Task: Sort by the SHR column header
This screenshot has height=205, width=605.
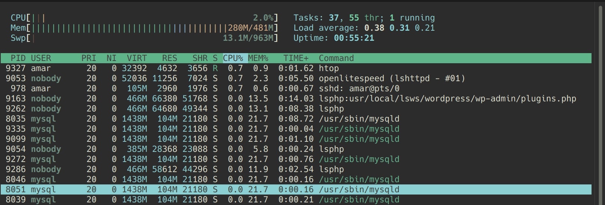Action: coord(200,58)
